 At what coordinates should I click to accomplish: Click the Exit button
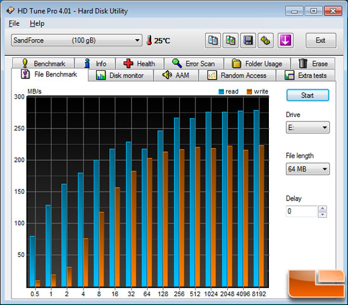click(x=321, y=40)
